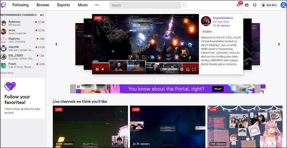Open the 720P (SOURCE) quality selector
The image size is (287, 148).
coord(170,69)
